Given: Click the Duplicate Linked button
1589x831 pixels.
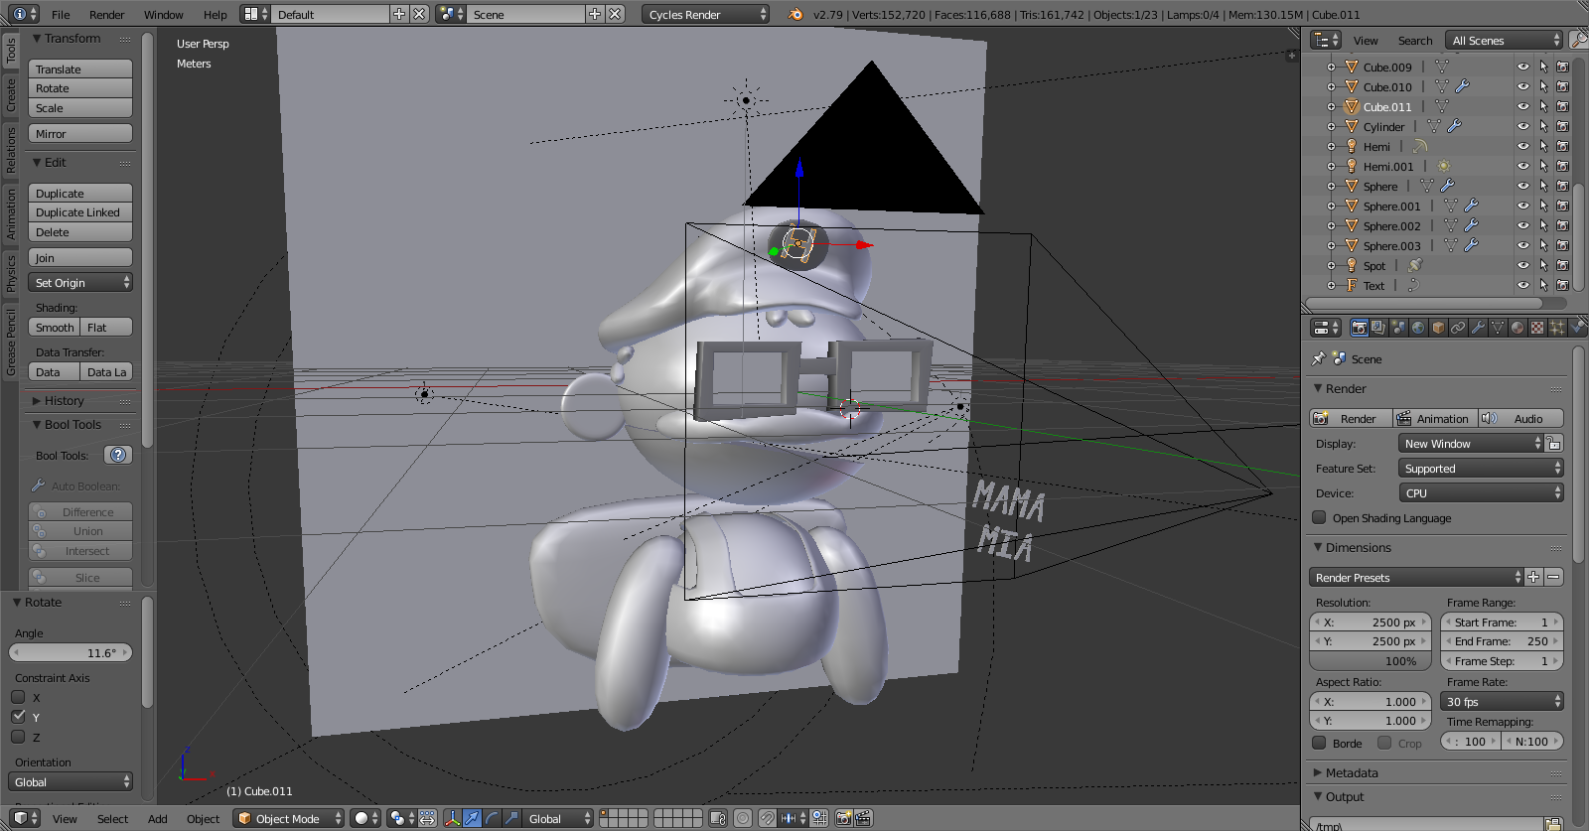Looking at the screenshot, I should point(80,211).
